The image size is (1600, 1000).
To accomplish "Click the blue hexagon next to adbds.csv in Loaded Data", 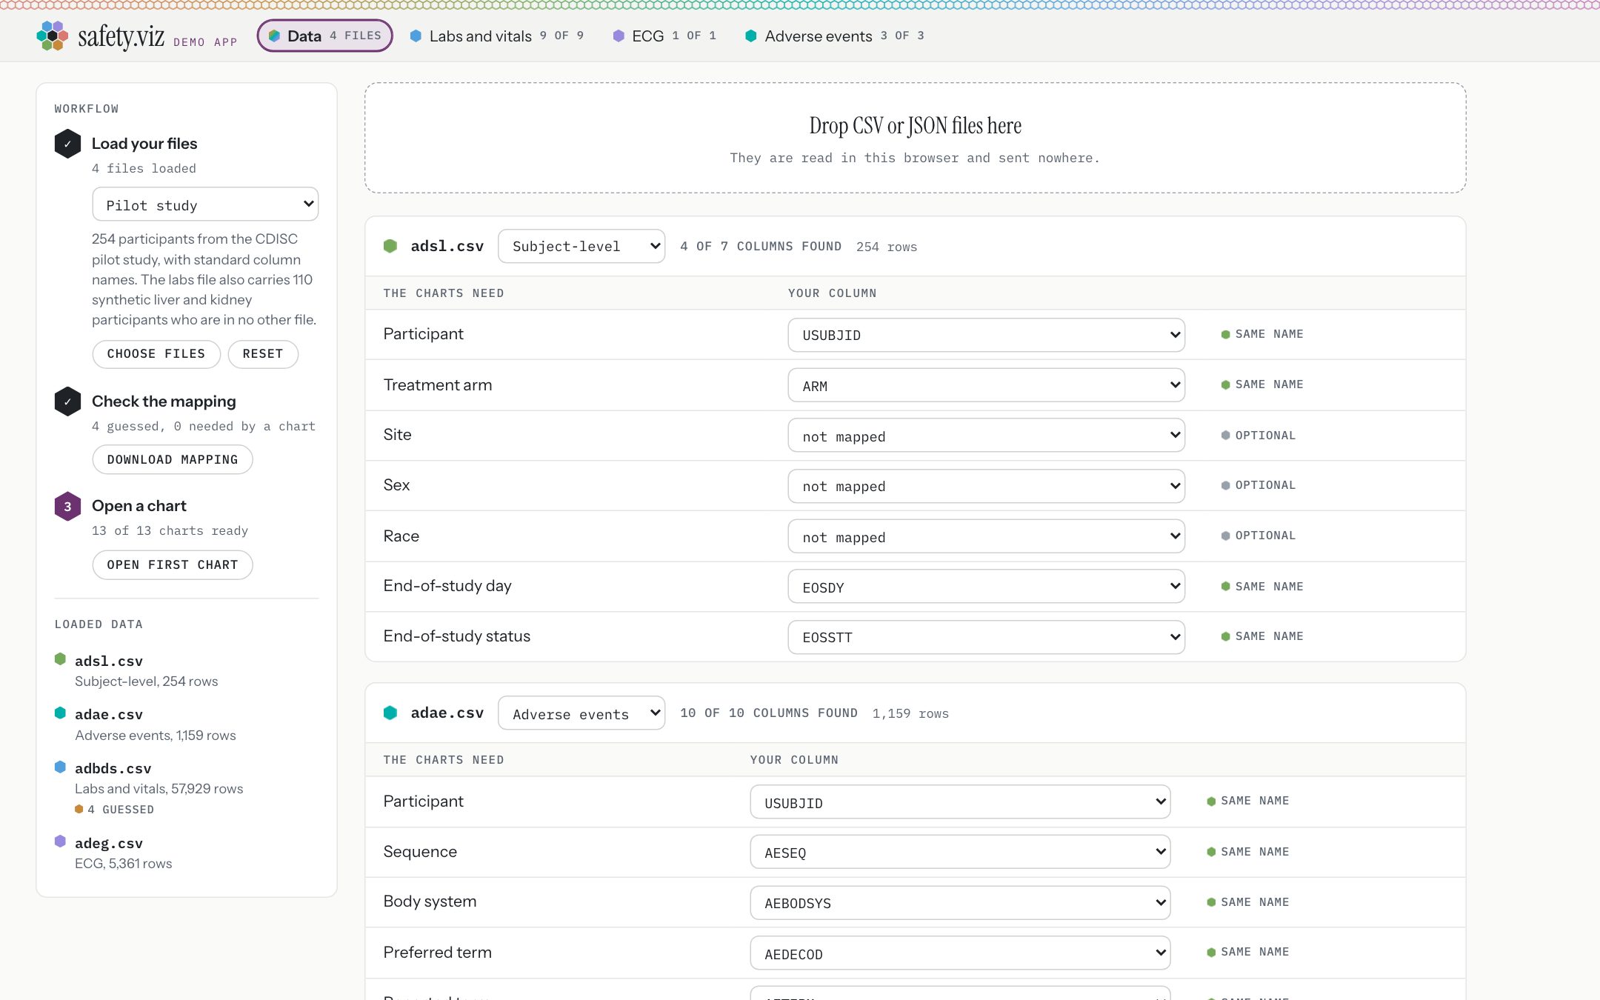I will coord(60,767).
